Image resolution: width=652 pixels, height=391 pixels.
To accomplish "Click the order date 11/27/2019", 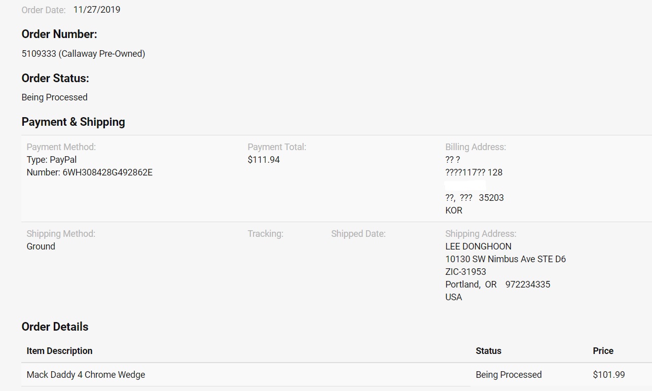I will point(96,10).
